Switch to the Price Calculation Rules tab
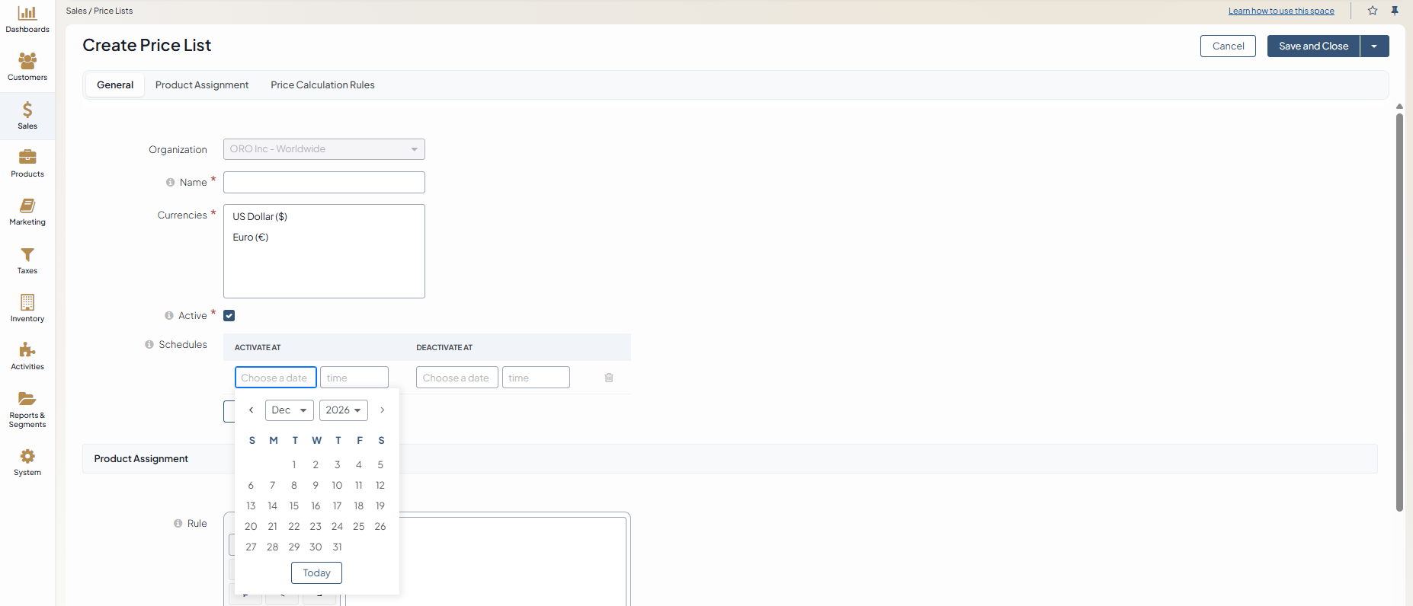This screenshot has height=606, width=1413. pos(322,85)
